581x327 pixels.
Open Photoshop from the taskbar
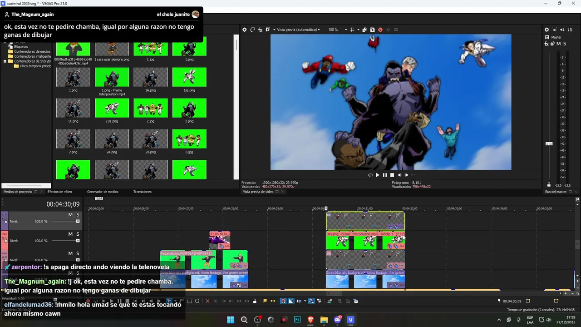point(297,320)
